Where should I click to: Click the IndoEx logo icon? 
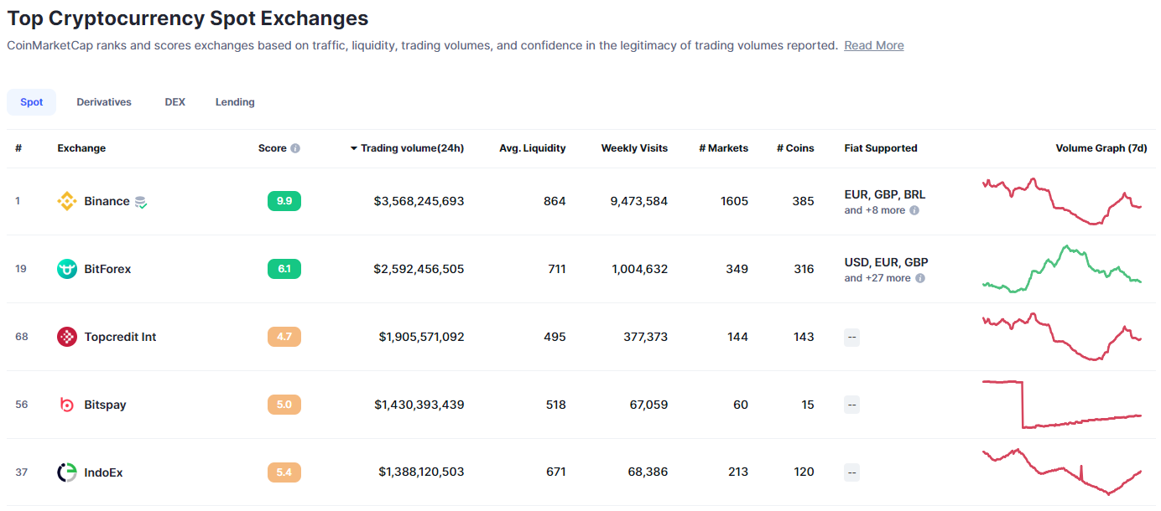[66, 472]
